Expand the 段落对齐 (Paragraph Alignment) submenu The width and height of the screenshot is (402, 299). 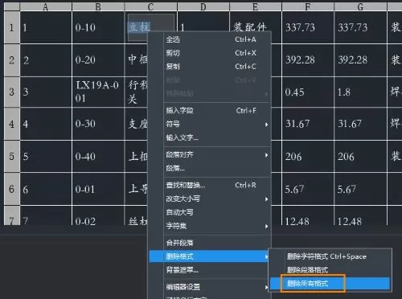[x=210, y=154]
